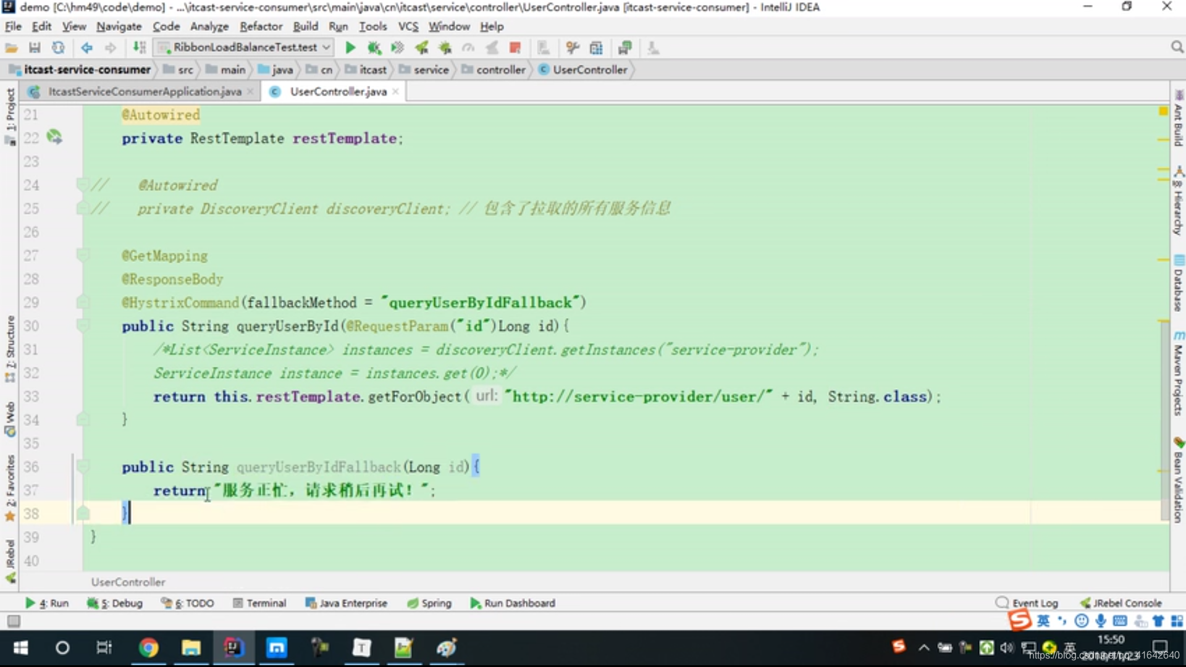1186x667 pixels.
Task: Debug with JRebel bug icon
Action: click(x=445, y=48)
